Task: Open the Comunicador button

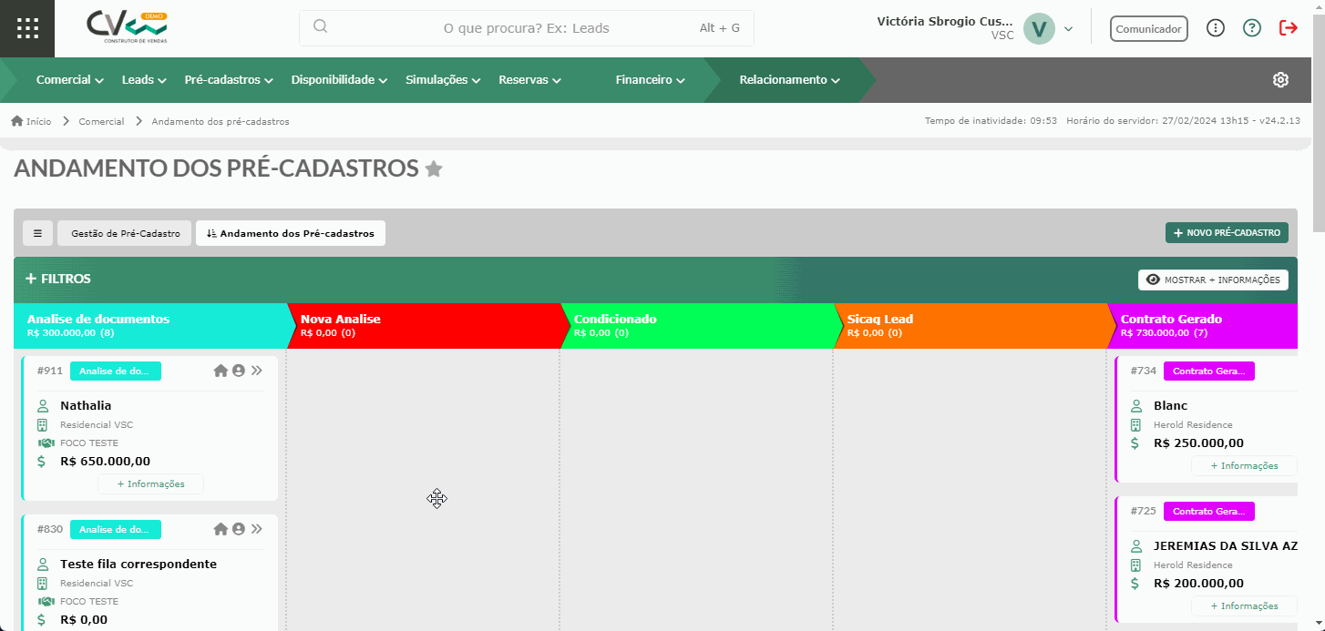Action: 1148,28
